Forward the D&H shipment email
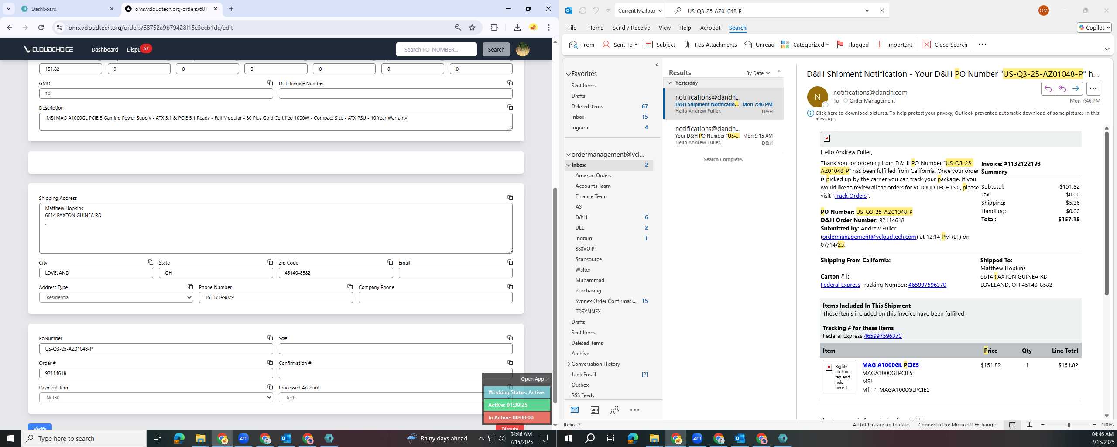The height and width of the screenshot is (447, 1117). coord(1076,89)
